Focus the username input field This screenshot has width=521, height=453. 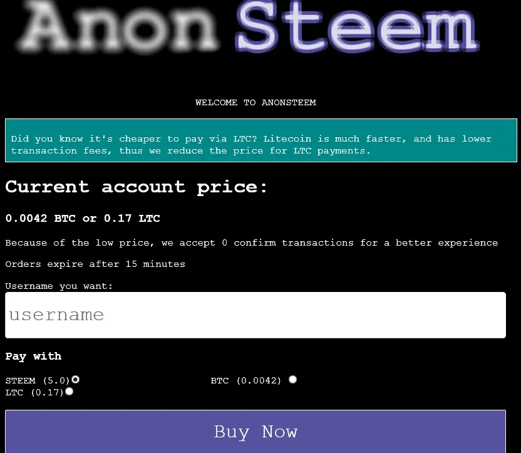coord(255,315)
